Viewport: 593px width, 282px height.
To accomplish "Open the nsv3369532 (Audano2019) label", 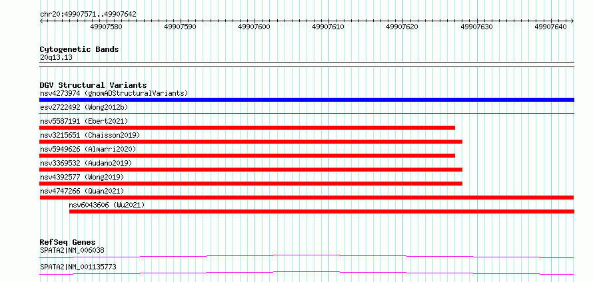I will point(86,163).
